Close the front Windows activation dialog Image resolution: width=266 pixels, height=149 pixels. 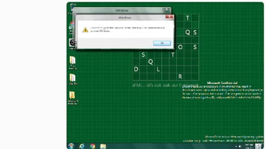[169, 17]
